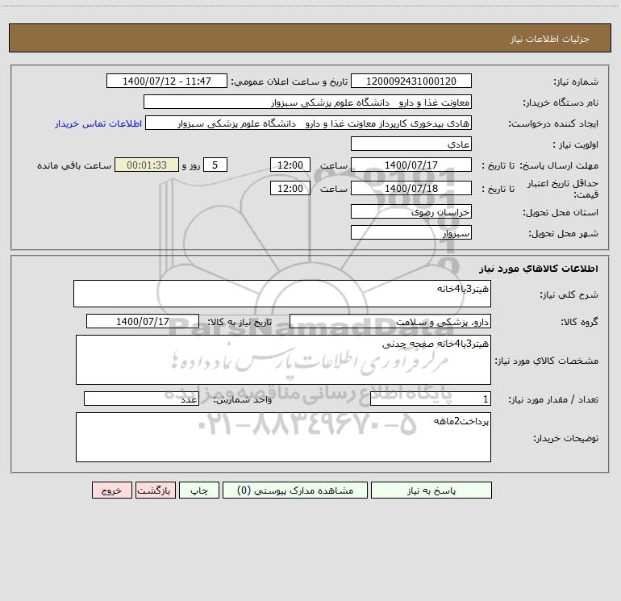Click the city field سبزوار

tap(411, 232)
